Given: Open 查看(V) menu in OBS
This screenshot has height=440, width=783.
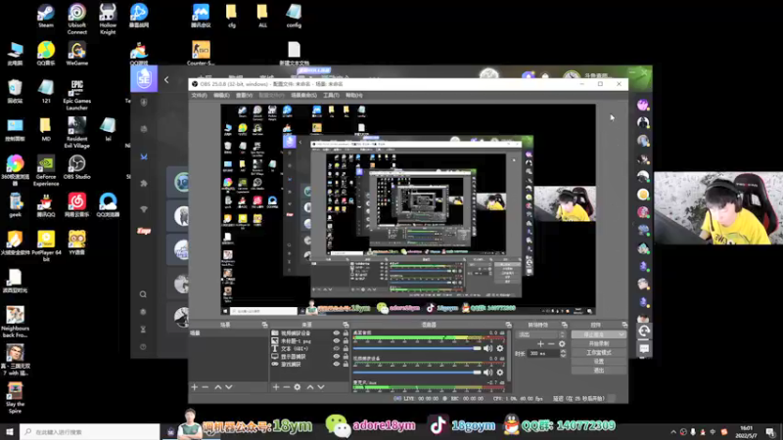Looking at the screenshot, I should pos(244,95).
